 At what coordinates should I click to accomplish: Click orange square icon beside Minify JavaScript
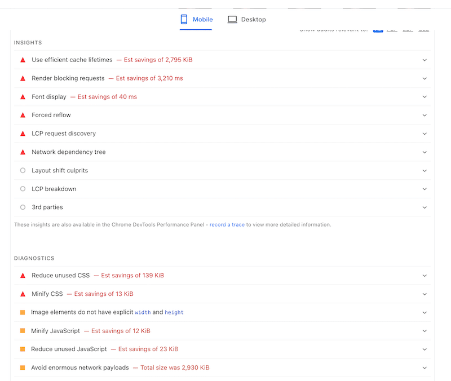coord(23,331)
